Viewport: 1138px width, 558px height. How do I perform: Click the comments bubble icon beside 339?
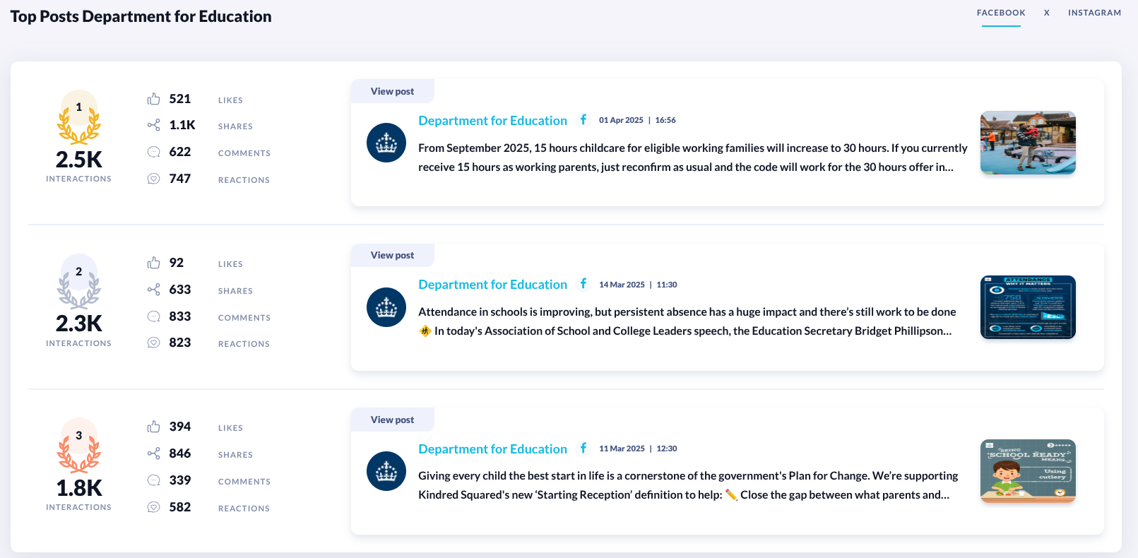pyautogui.click(x=153, y=480)
